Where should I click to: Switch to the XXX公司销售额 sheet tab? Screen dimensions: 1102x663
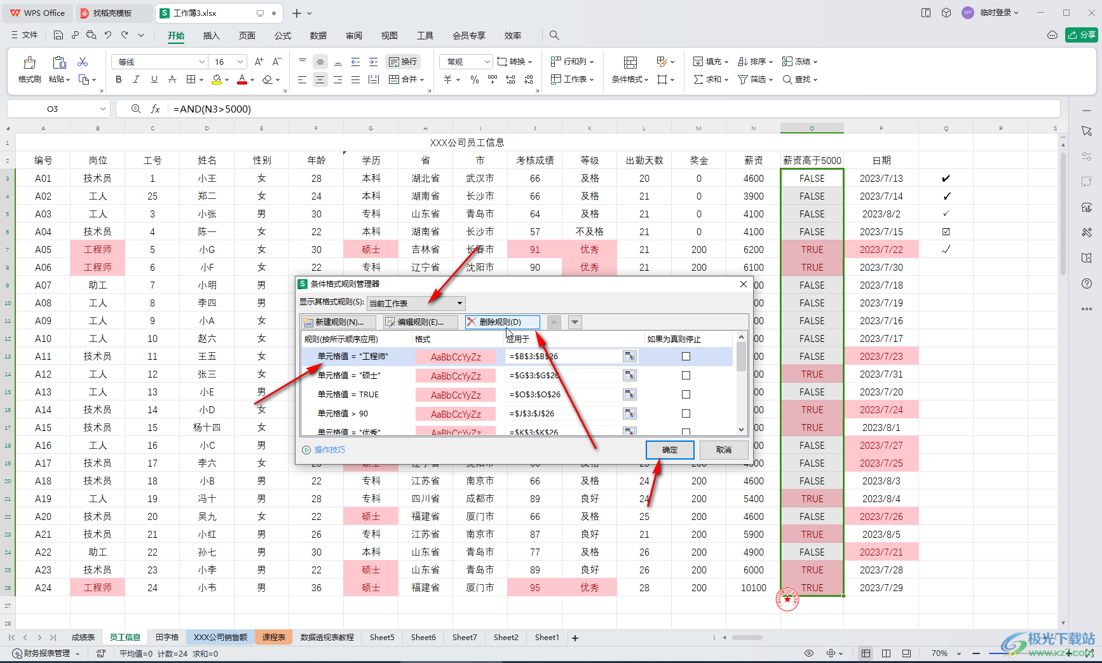[x=221, y=638]
